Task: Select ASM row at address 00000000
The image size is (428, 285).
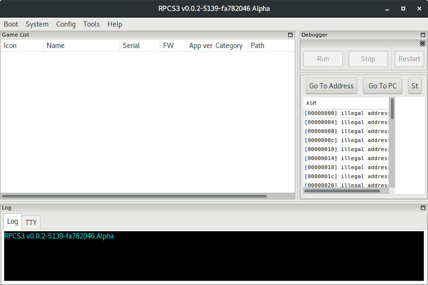Action: coord(346,113)
